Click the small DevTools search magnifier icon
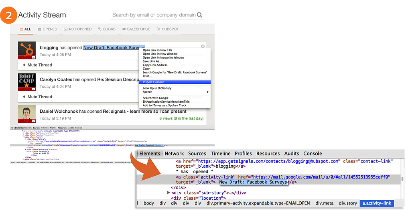406x211 pixels. coord(12,128)
